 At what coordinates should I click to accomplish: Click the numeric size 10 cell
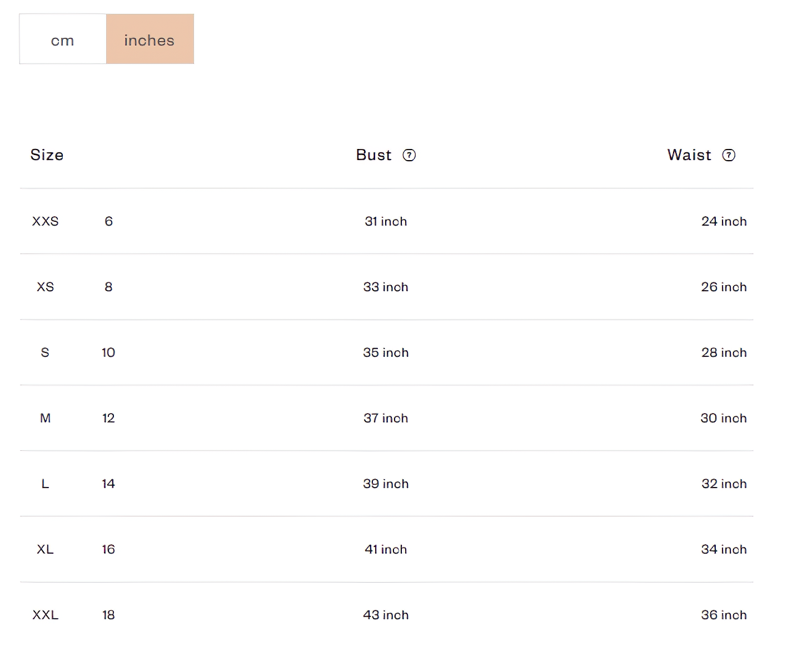[108, 352]
